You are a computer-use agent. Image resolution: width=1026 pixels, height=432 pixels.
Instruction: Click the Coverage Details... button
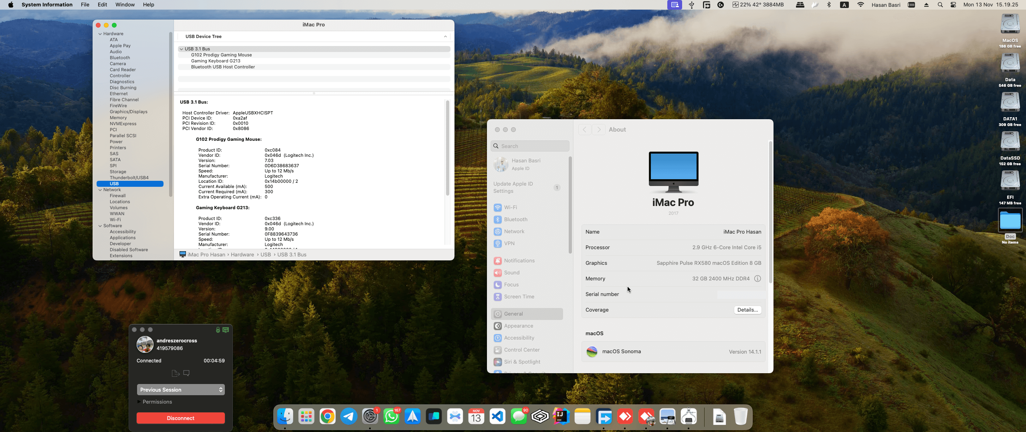click(x=747, y=310)
